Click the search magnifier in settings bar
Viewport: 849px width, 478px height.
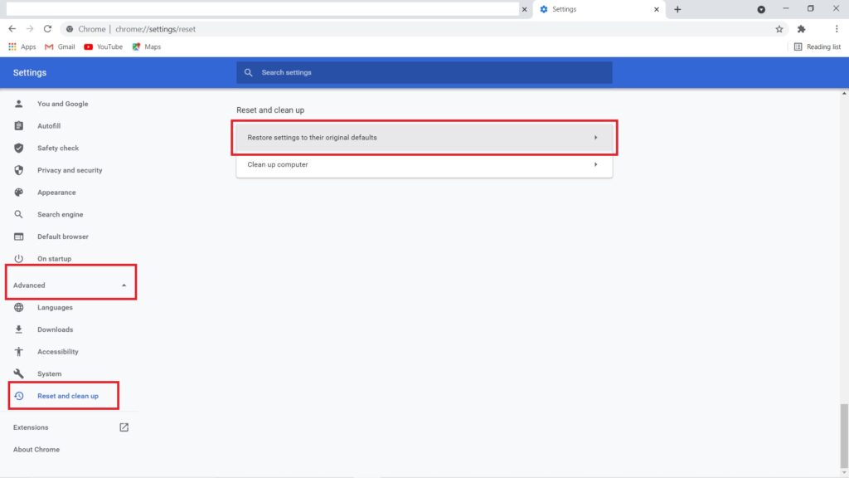(x=248, y=72)
